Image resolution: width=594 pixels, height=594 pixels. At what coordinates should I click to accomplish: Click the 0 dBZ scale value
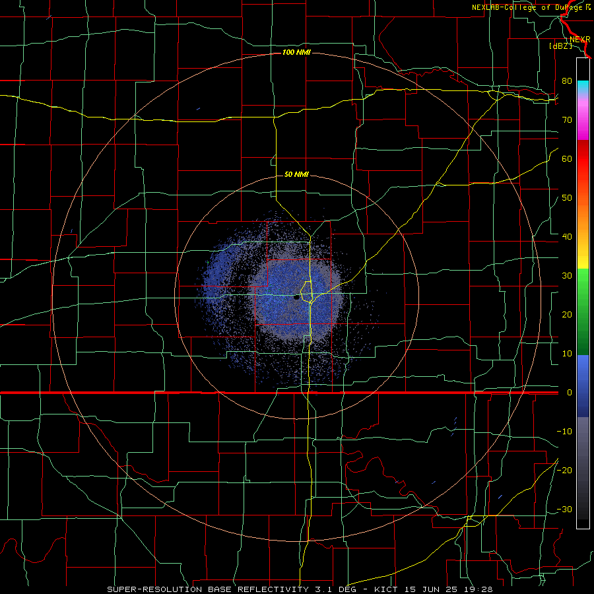point(570,393)
